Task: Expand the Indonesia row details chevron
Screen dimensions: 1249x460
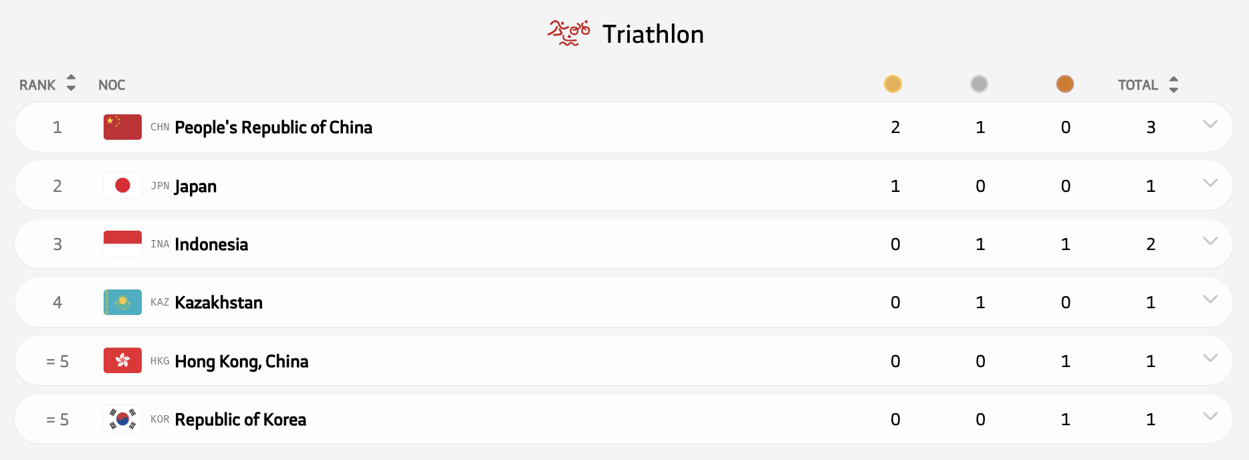Action: pos(1210,241)
